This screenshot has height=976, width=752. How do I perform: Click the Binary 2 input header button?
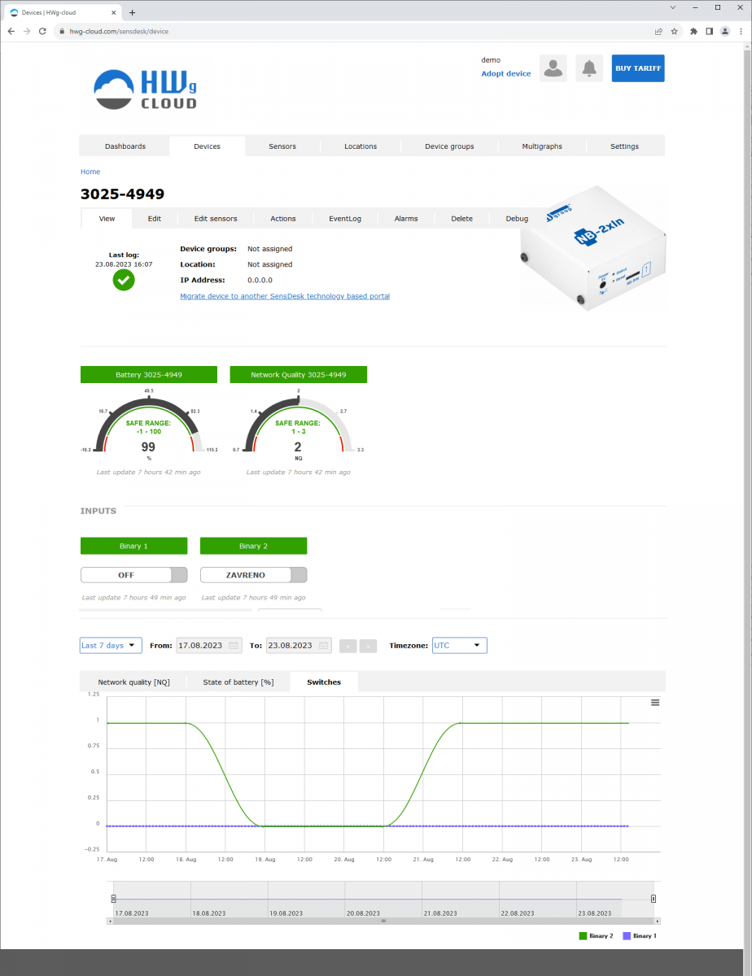tap(254, 546)
